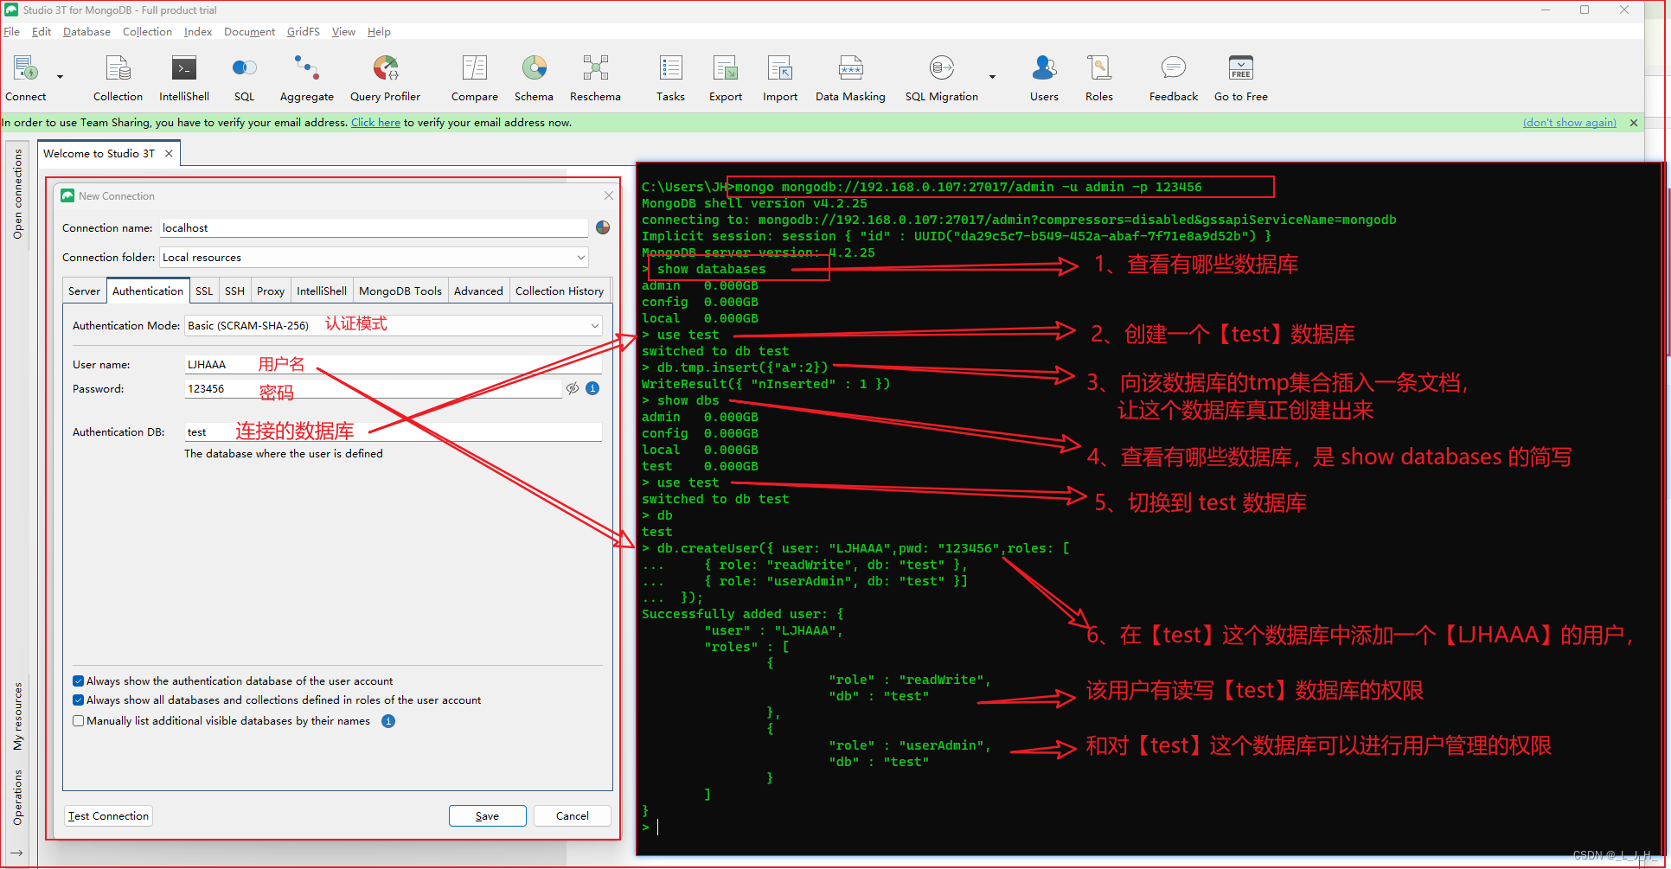Enable Manually list additional visible databases
Viewport: 1671px width, 869px height.
pos(79,721)
